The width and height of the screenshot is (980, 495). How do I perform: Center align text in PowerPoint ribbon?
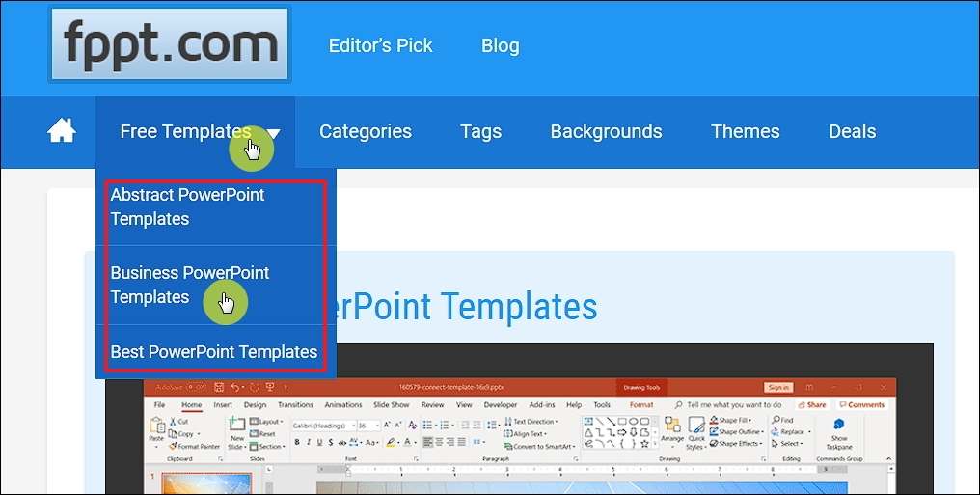(x=440, y=442)
